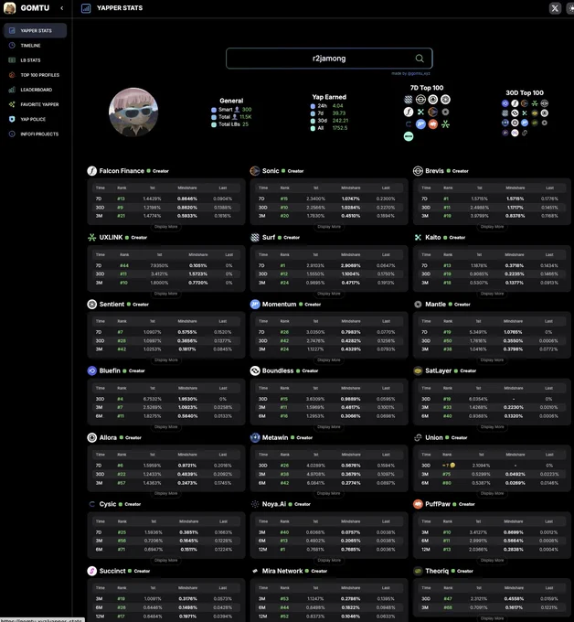Click the Noya.Ai project icon
574x622 pixels.
pos(255,504)
